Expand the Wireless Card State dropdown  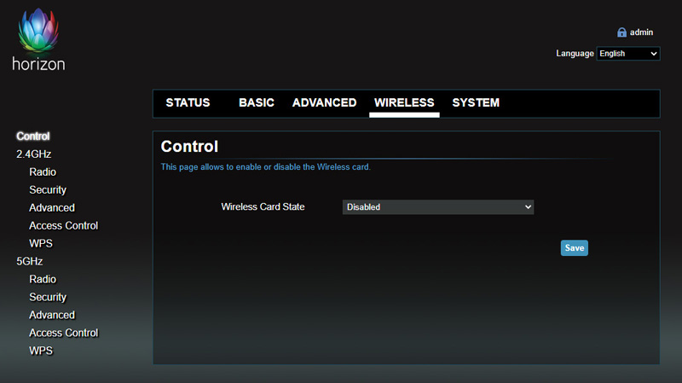coord(437,207)
